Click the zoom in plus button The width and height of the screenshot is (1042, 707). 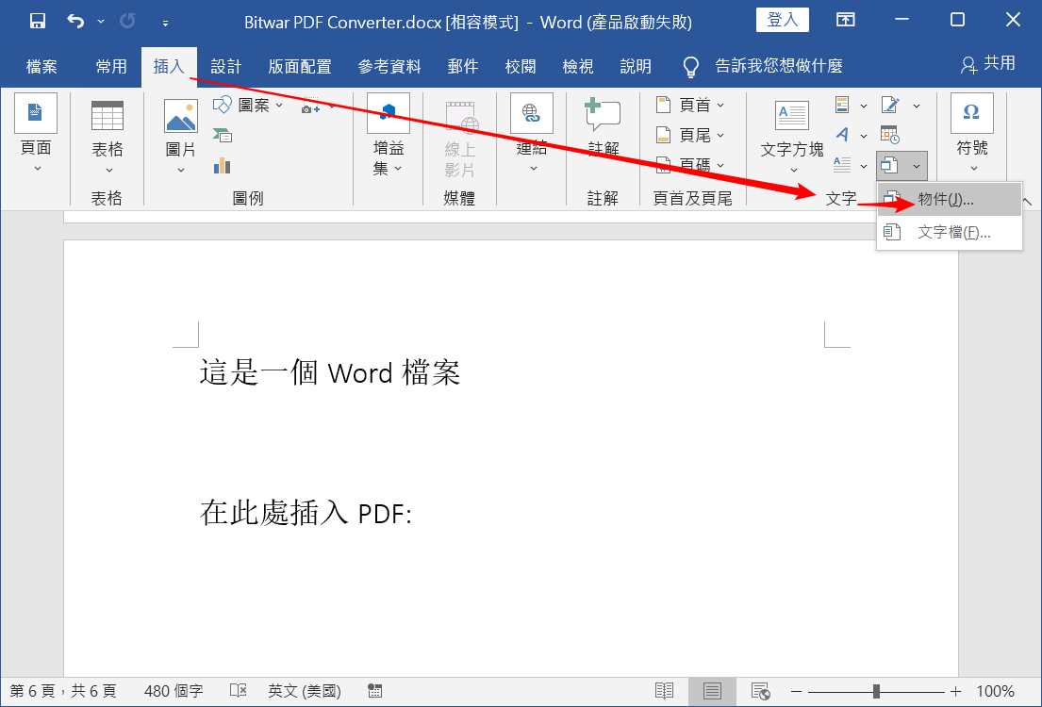pos(956,692)
